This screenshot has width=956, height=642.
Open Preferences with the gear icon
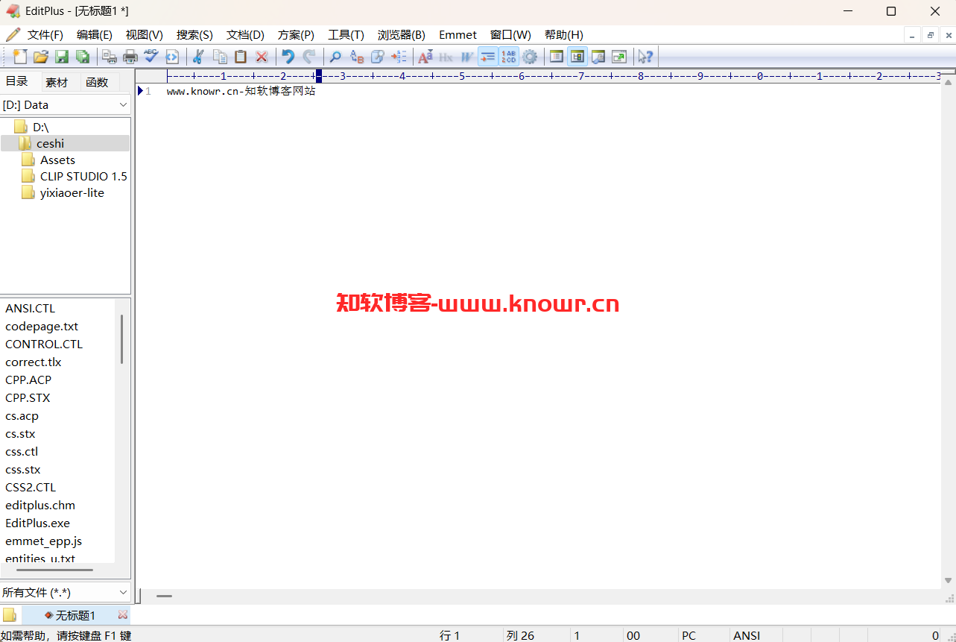click(x=530, y=57)
